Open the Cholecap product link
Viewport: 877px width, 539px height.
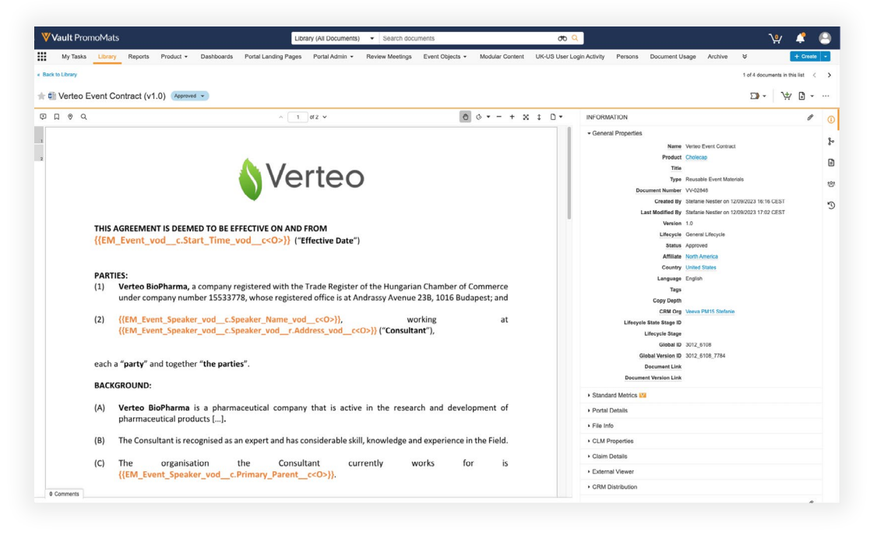pos(696,157)
